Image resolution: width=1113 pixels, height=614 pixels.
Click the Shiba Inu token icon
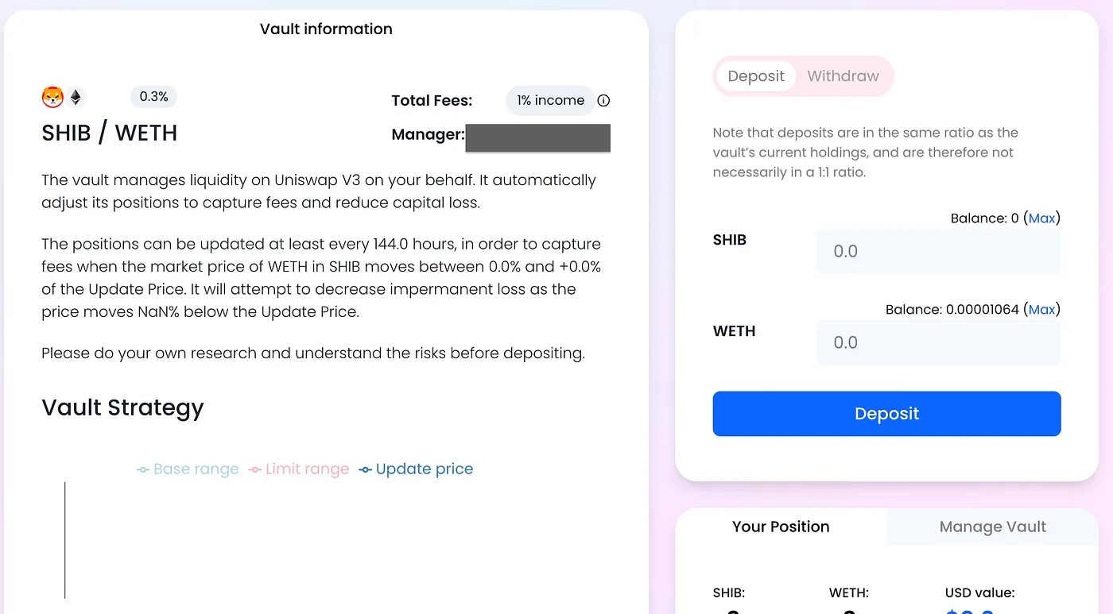[x=52, y=98]
